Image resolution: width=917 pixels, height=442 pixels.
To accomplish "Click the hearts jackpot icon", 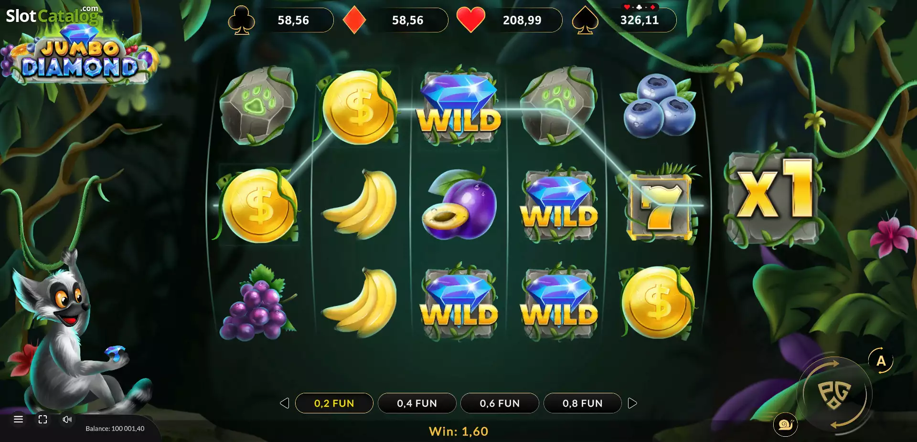I will pos(470,20).
